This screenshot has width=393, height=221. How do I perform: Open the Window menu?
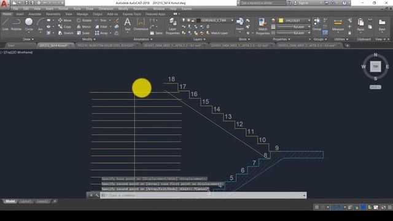158,9
